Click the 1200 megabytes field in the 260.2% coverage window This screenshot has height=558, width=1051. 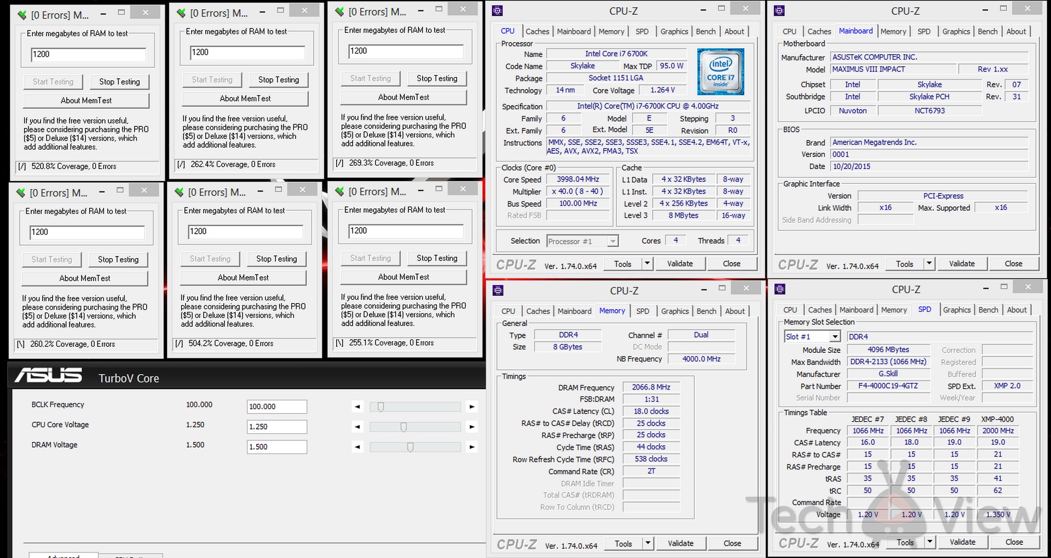pos(87,232)
